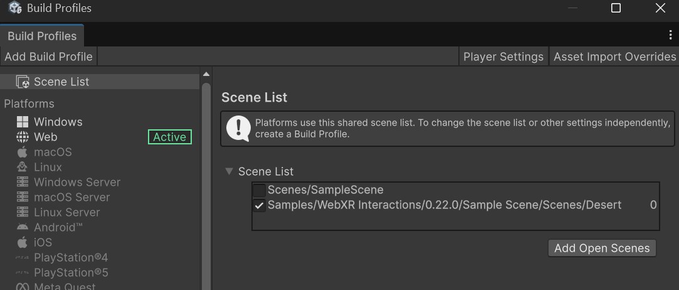Select PlayStation®5 in the platform list
Image resolution: width=679 pixels, height=290 pixels.
pyautogui.click(x=71, y=272)
